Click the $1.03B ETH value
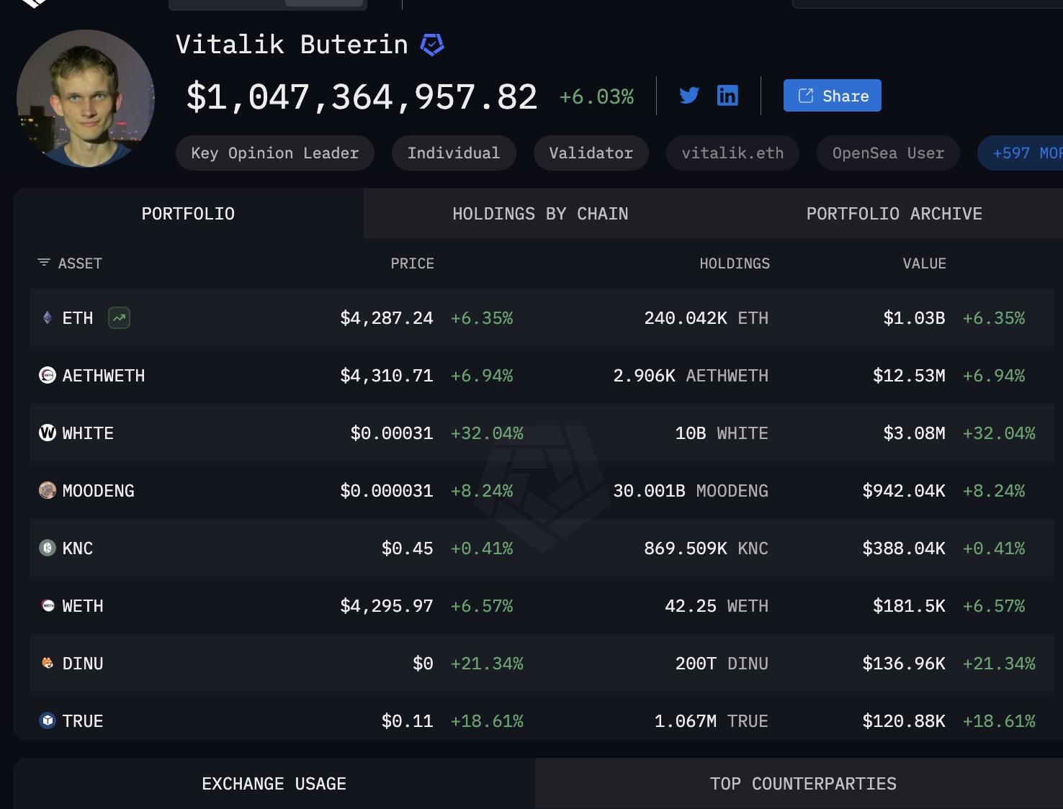Viewport: 1063px width, 809px height. coord(914,318)
